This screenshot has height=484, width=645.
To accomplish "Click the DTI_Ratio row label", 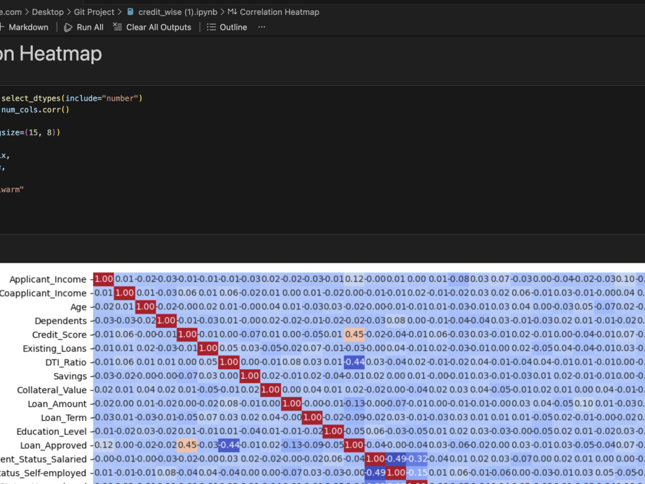I will point(66,363).
